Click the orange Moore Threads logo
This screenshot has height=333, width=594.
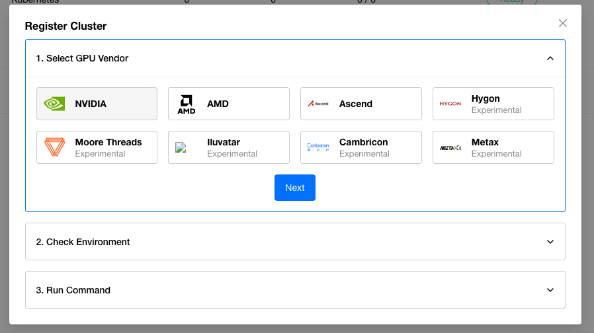coord(54,147)
